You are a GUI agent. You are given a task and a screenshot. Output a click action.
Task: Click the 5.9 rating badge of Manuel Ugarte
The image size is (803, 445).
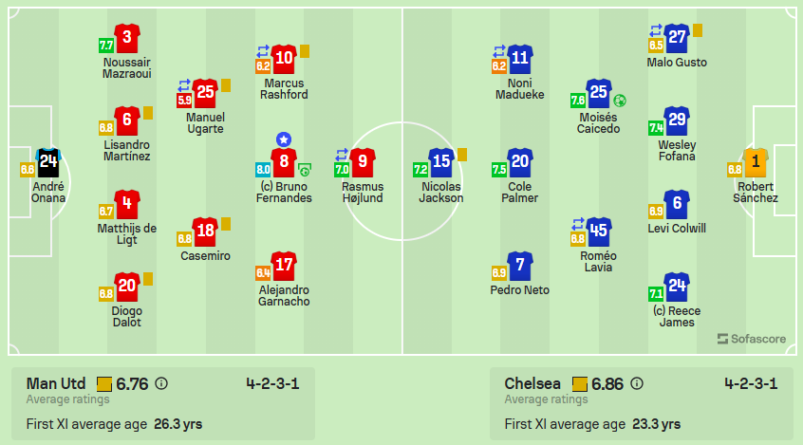coord(184,100)
